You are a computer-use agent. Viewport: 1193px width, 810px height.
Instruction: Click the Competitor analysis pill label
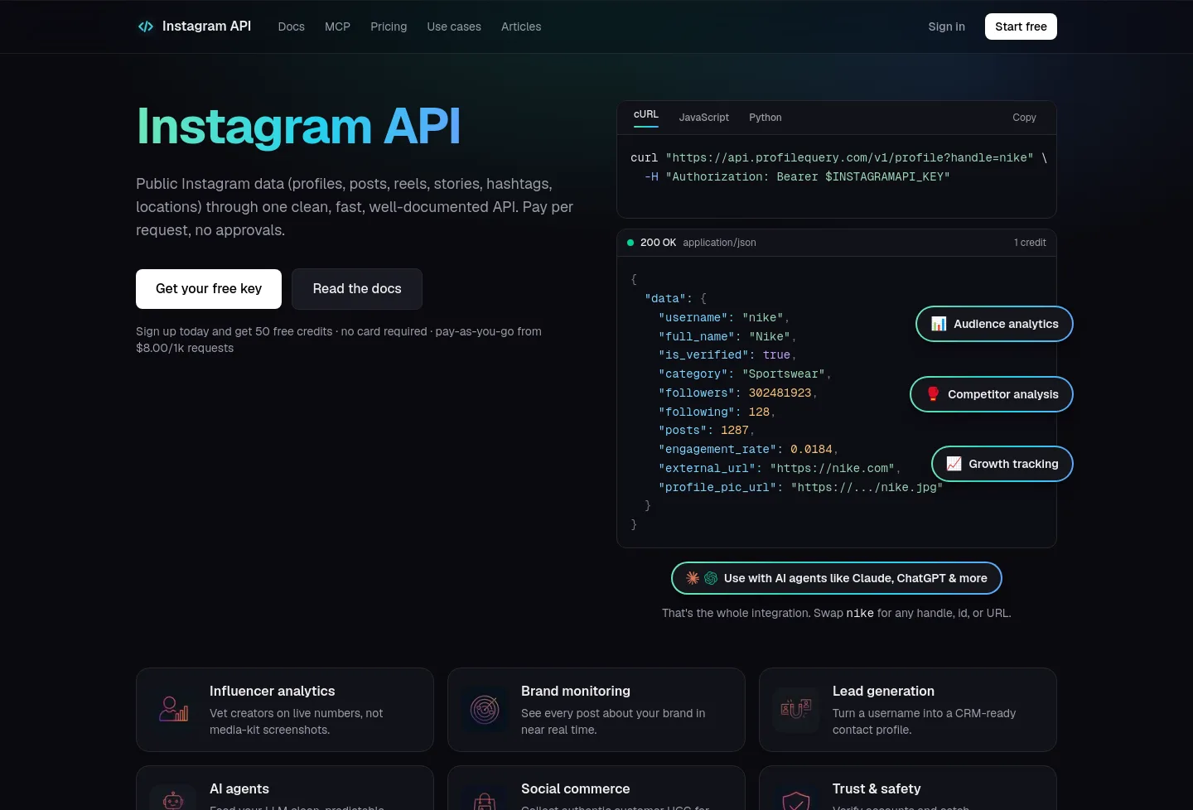click(x=1003, y=394)
